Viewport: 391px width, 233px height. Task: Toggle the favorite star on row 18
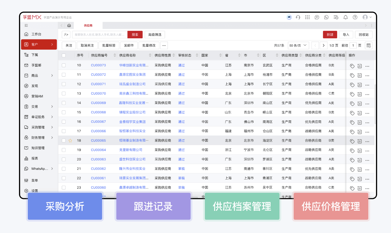(x=70, y=140)
